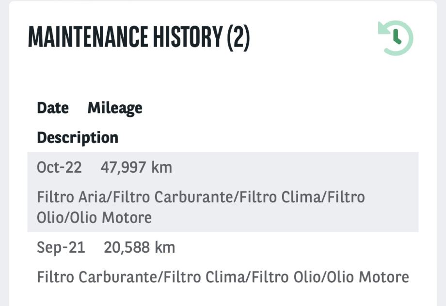
Task: Select the Date column header
Action: point(53,108)
